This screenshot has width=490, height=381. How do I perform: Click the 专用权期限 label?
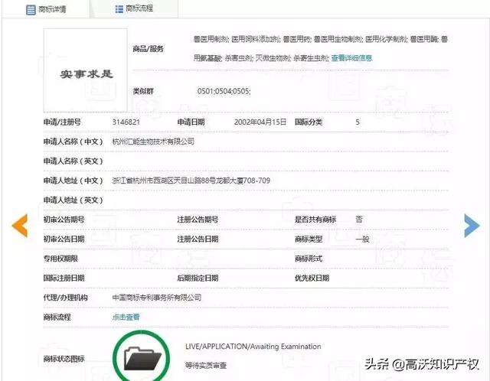(x=60, y=259)
